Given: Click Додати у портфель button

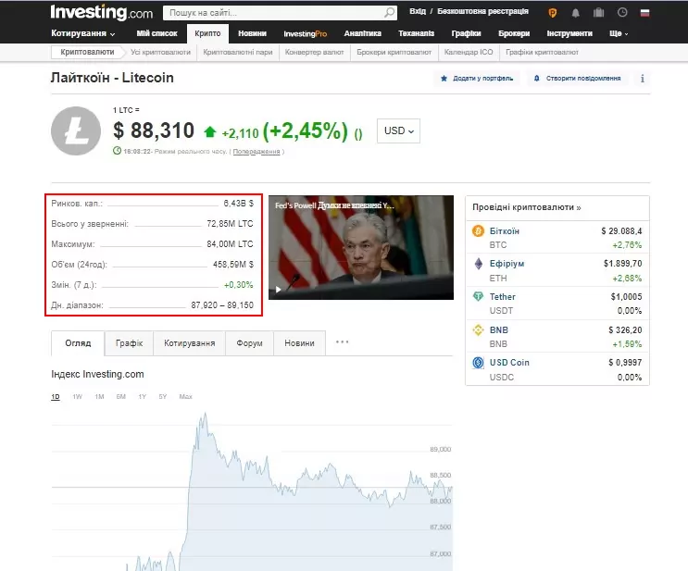Looking at the screenshot, I should click(477, 79).
